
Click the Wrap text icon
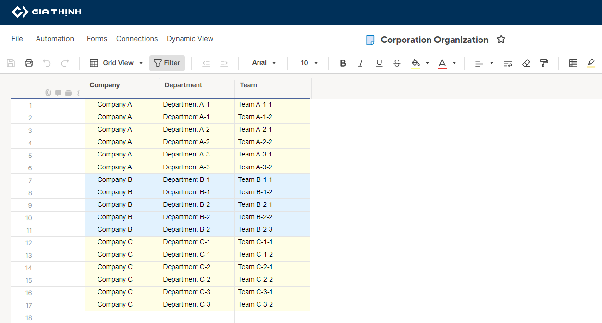tap(508, 63)
